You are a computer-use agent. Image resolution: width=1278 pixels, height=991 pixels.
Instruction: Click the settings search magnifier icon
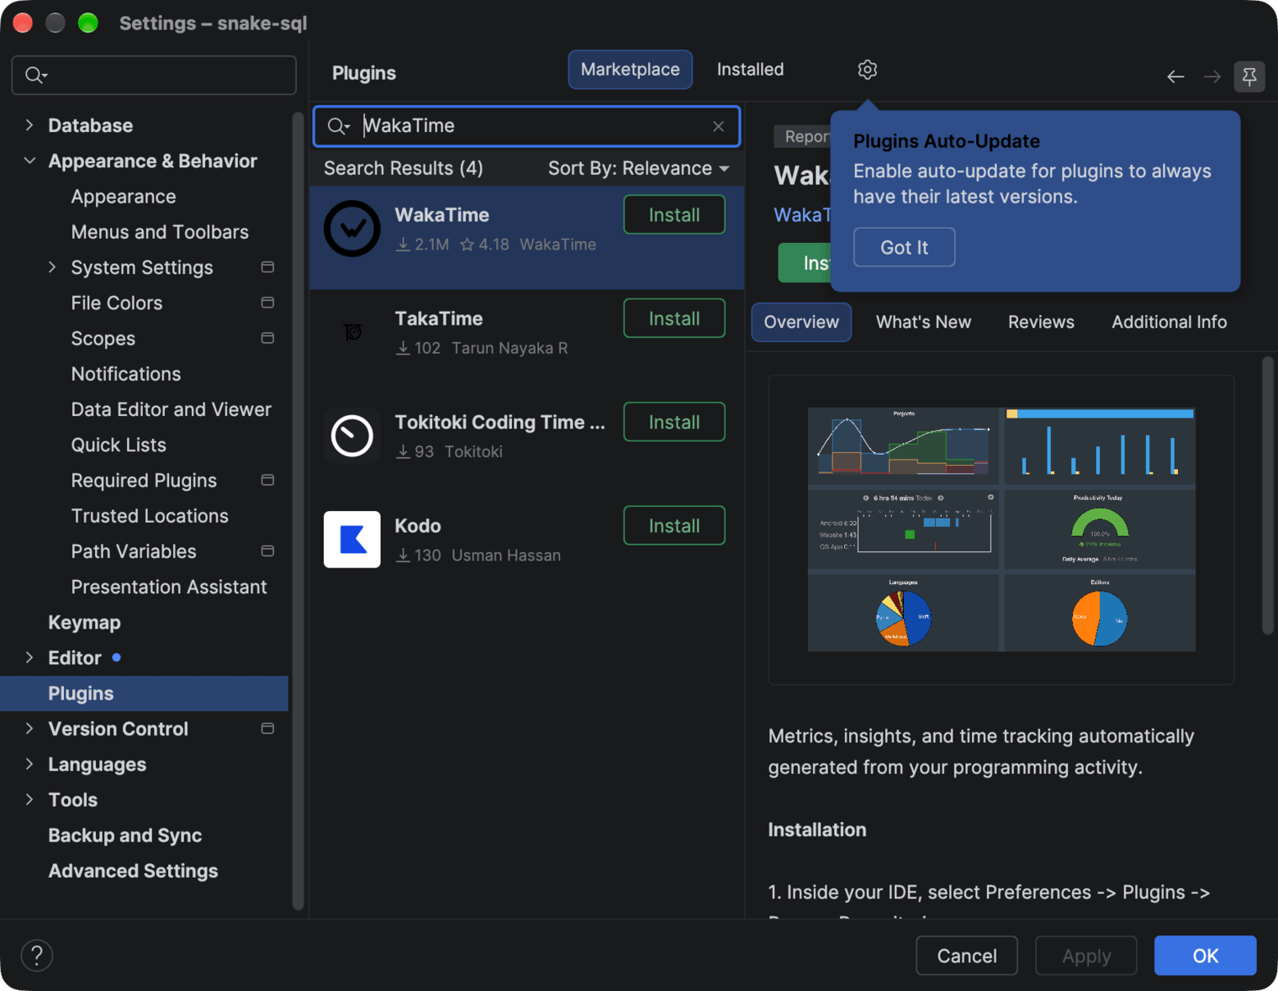click(x=36, y=76)
